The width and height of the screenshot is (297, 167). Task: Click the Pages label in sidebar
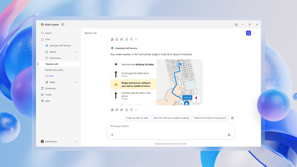pyautogui.click(x=52, y=82)
